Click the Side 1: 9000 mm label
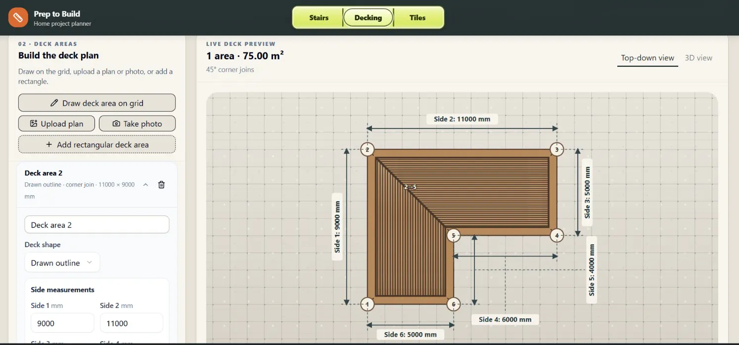Screen dimensions: 739x345 tap(338, 227)
